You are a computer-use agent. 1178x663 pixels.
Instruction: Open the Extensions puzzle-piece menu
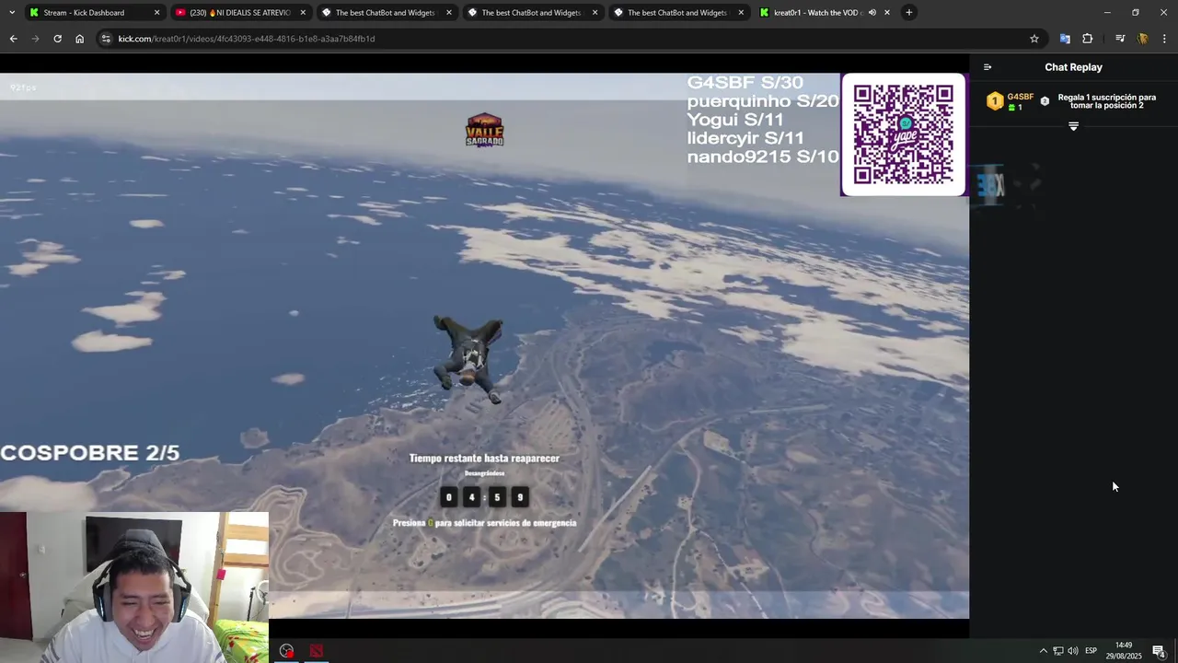(1088, 39)
